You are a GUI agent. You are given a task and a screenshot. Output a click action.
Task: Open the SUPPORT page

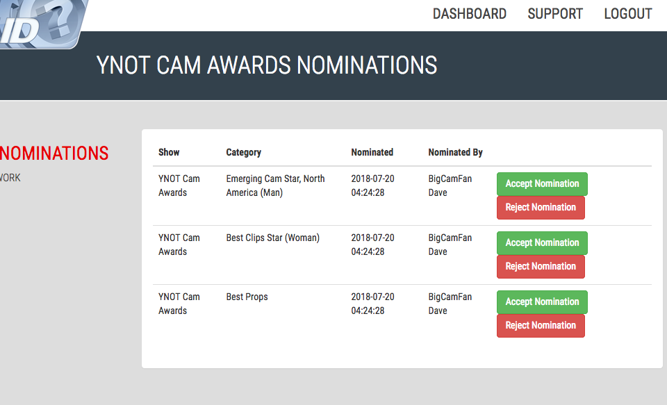point(555,14)
